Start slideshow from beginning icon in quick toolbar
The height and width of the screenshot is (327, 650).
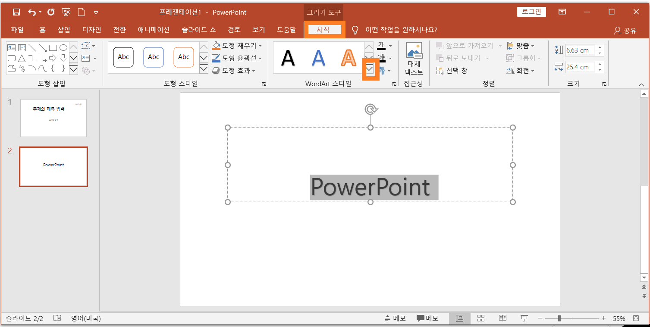click(66, 12)
